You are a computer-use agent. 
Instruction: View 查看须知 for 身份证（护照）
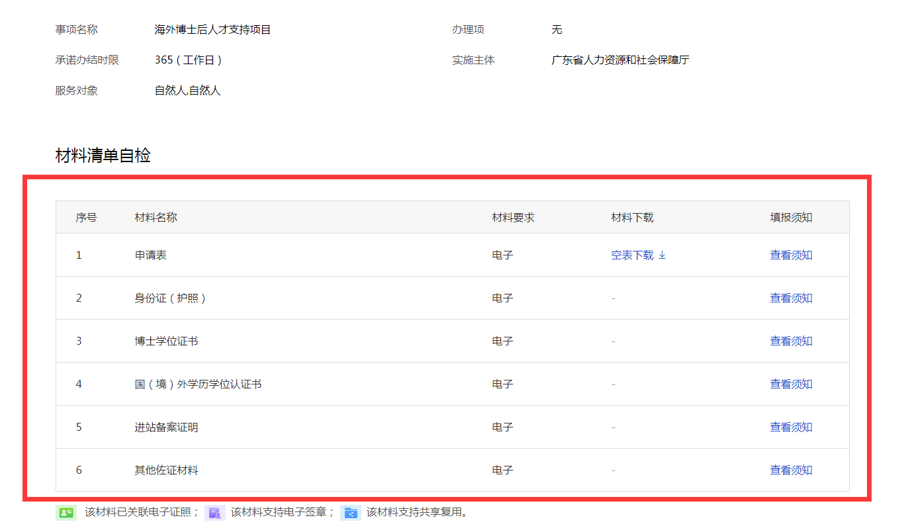[791, 298]
